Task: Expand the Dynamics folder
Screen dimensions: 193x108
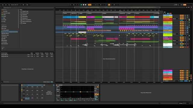Action: pyautogui.click(x=20, y=15)
